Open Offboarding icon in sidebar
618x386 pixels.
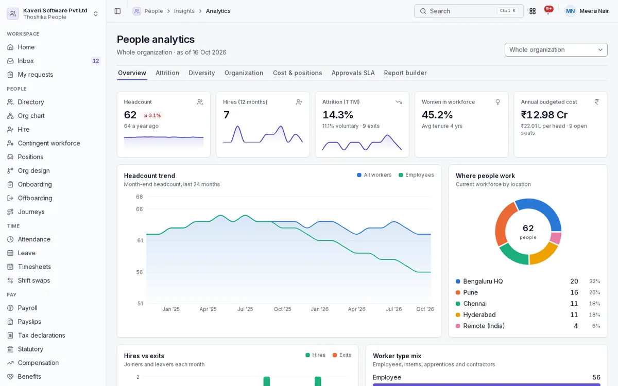10,198
